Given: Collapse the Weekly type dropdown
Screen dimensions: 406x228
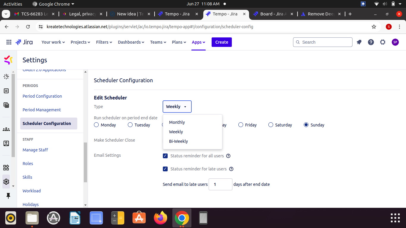Looking at the screenshot, I should [x=177, y=107].
